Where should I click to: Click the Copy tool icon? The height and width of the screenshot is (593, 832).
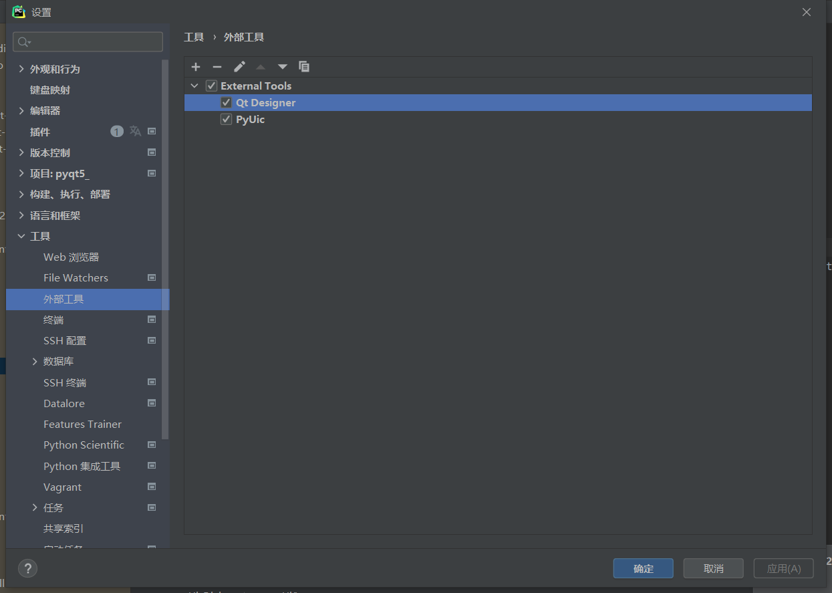click(304, 67)
